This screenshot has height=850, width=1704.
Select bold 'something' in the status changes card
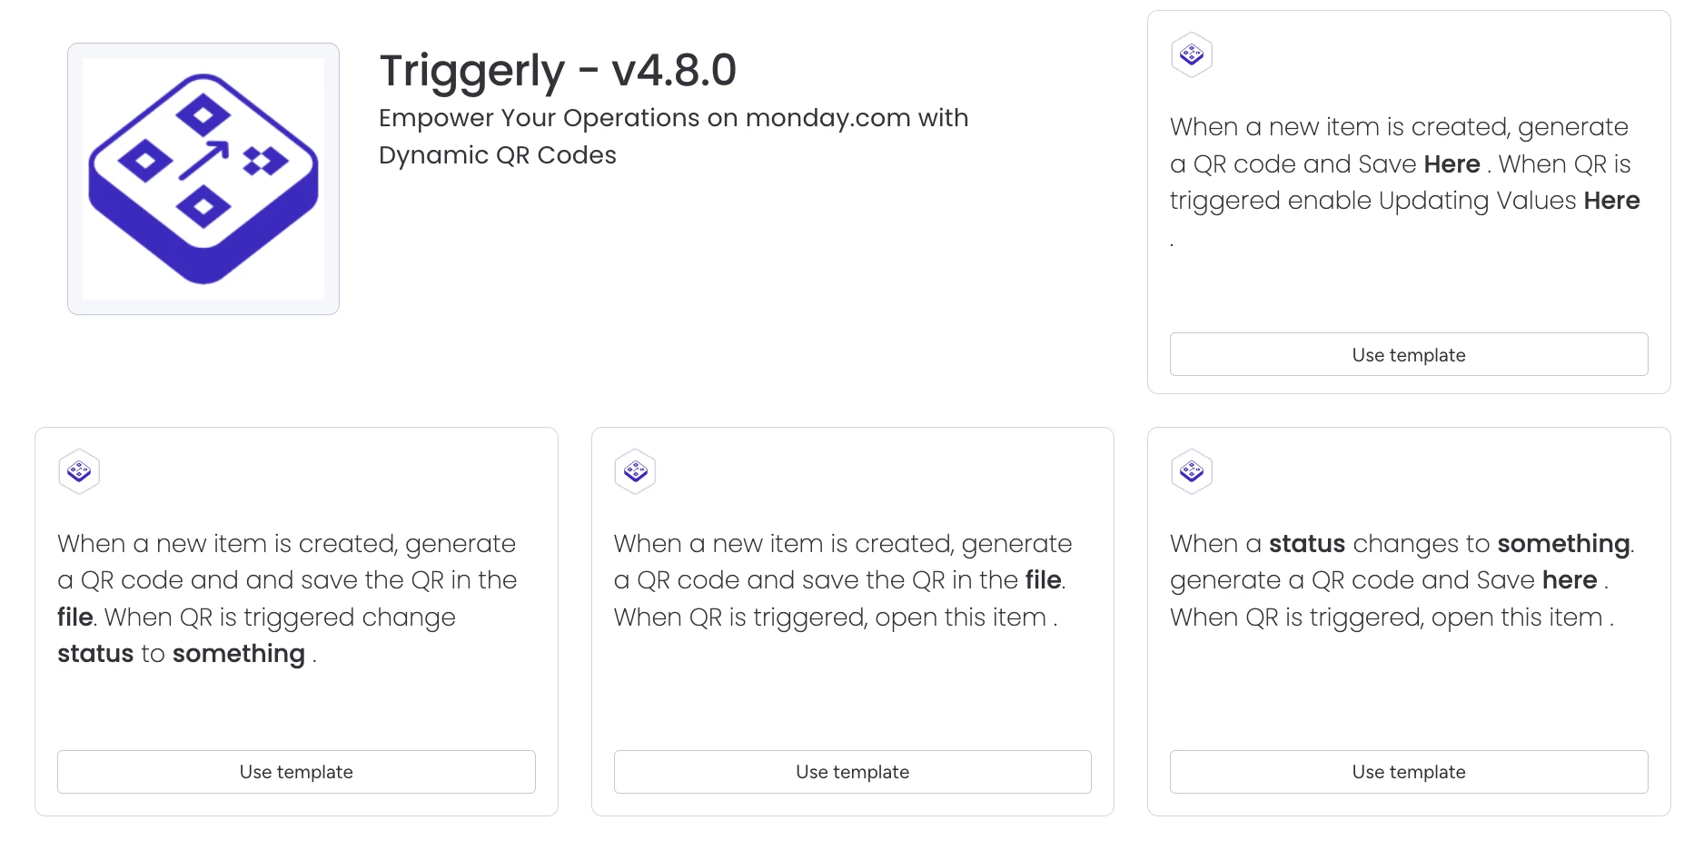point(1563,545)
